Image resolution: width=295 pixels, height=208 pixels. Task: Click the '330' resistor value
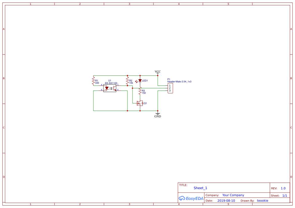(x=97, y=83)
